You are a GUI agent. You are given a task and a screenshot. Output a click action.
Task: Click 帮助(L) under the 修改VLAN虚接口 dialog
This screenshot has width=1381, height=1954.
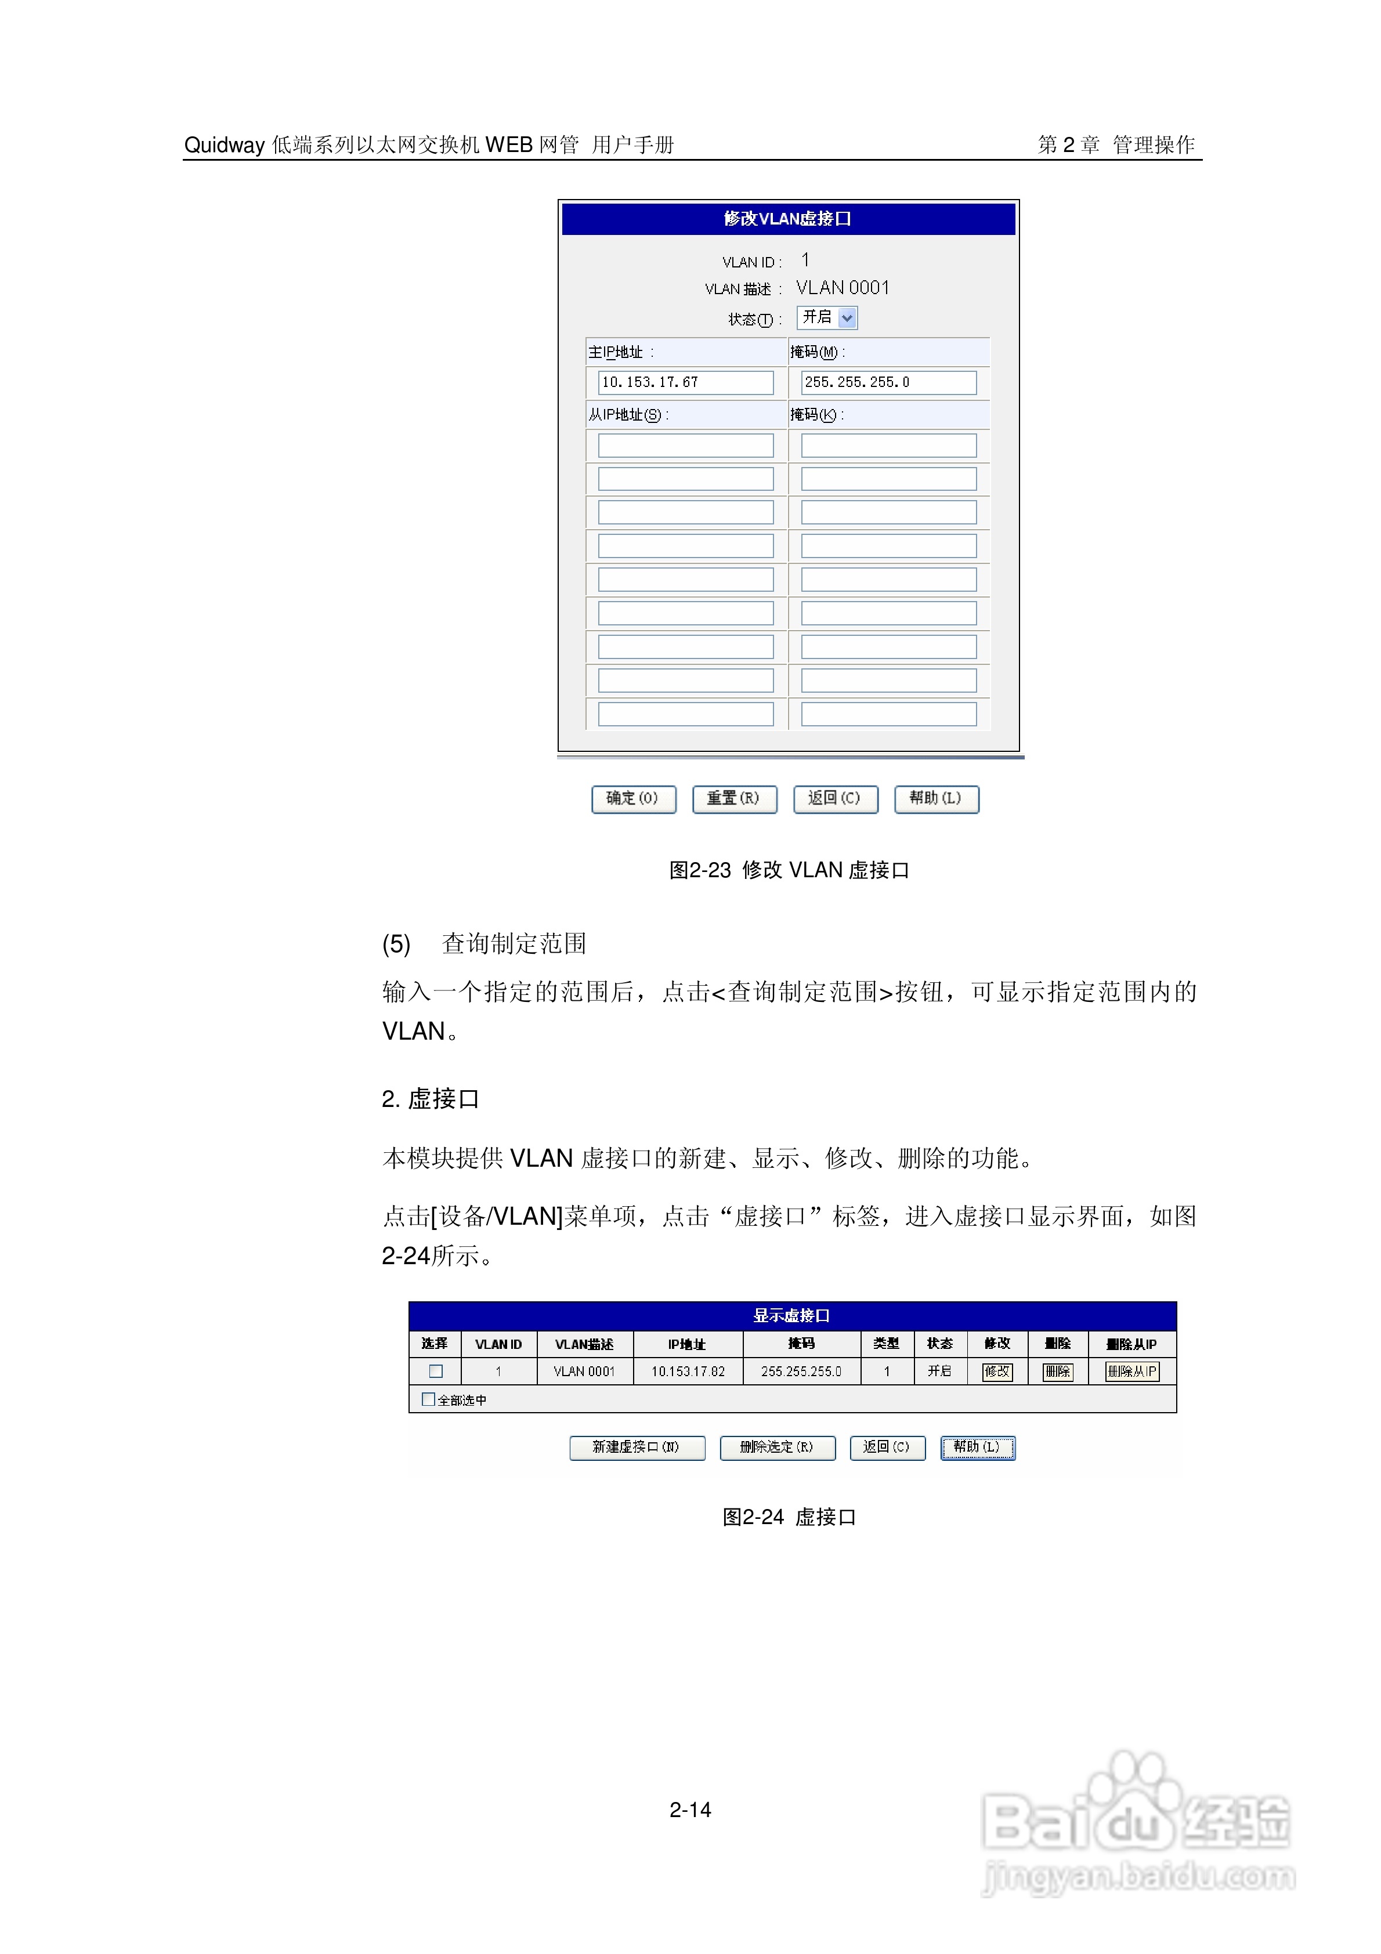pyautogui.click(x=935, y=800)
